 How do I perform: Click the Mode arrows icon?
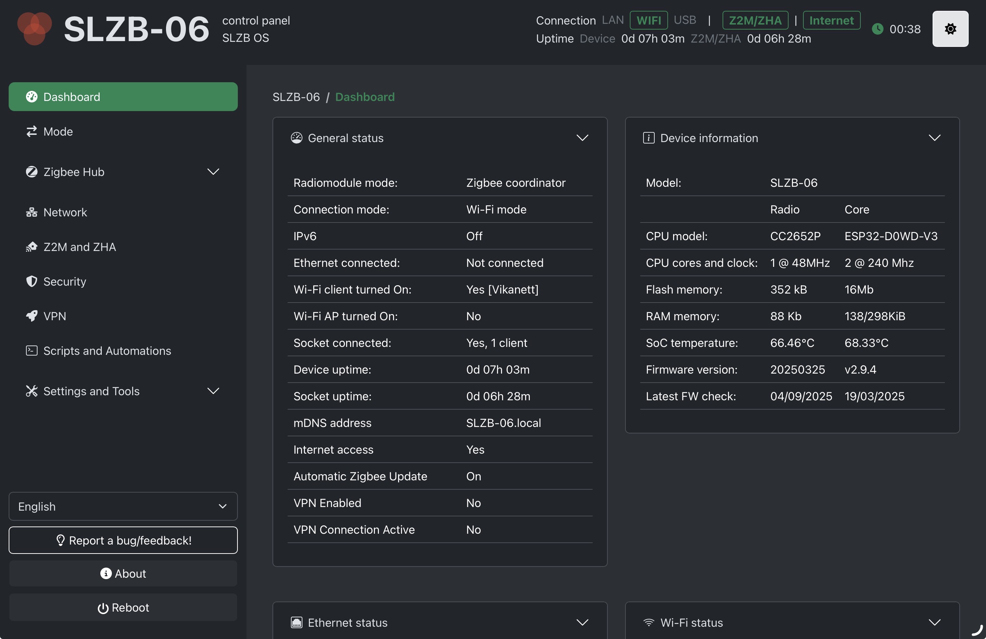31,132
